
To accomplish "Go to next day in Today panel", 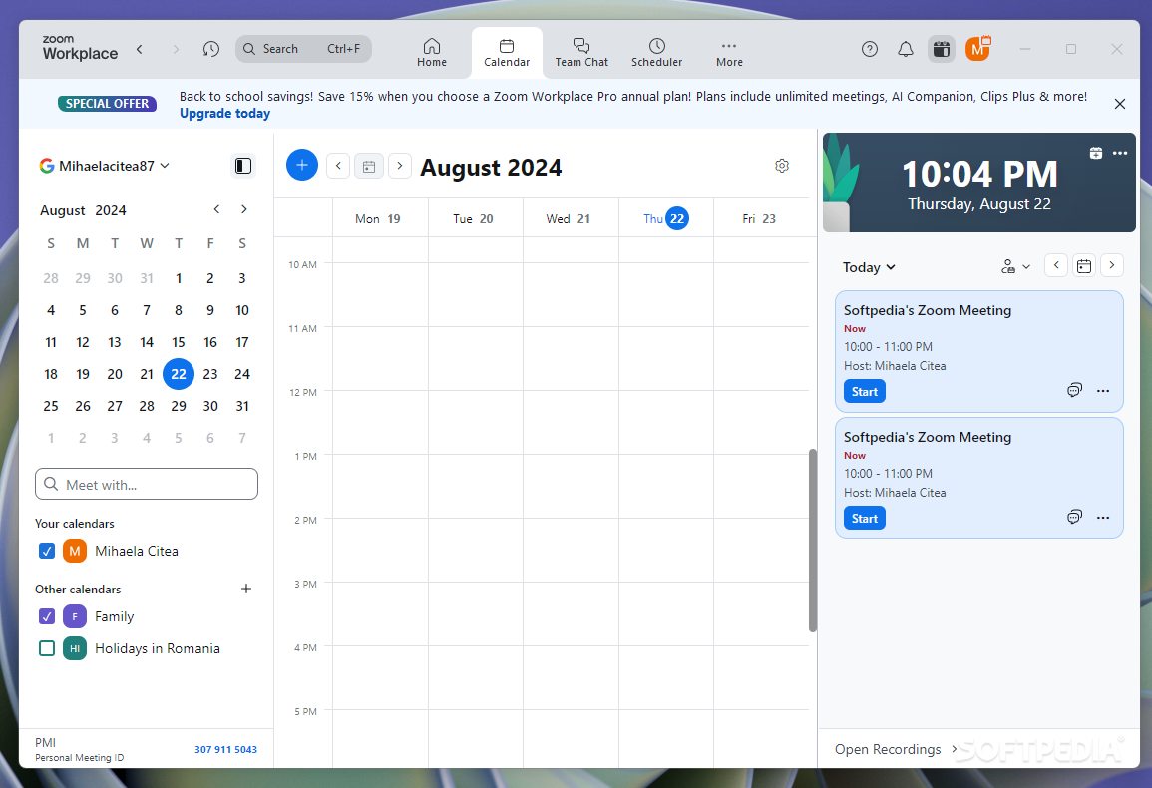I will (x=1111, y=265).
